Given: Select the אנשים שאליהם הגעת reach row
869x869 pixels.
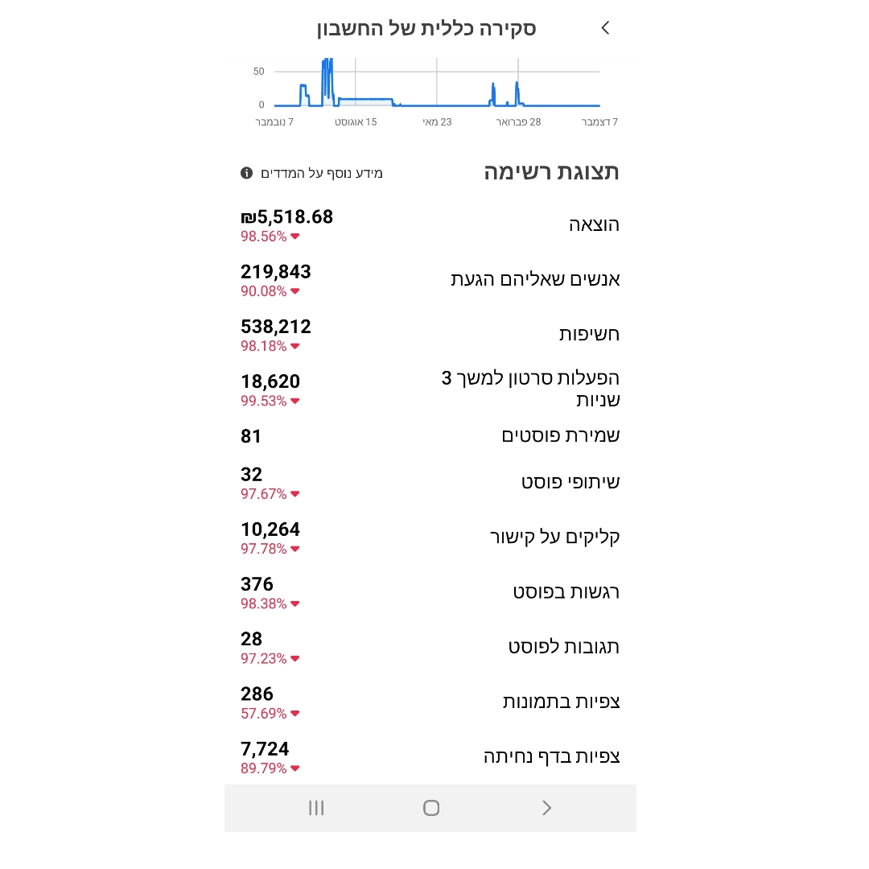Looking at the screenshot, I should point(430,280).
